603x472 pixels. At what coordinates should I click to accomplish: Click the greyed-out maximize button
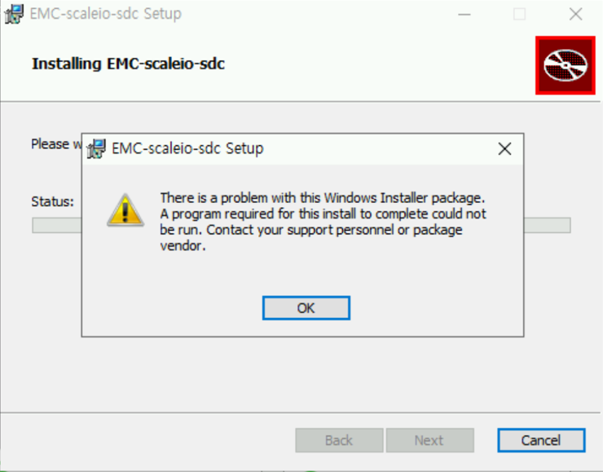coord(519,14)
